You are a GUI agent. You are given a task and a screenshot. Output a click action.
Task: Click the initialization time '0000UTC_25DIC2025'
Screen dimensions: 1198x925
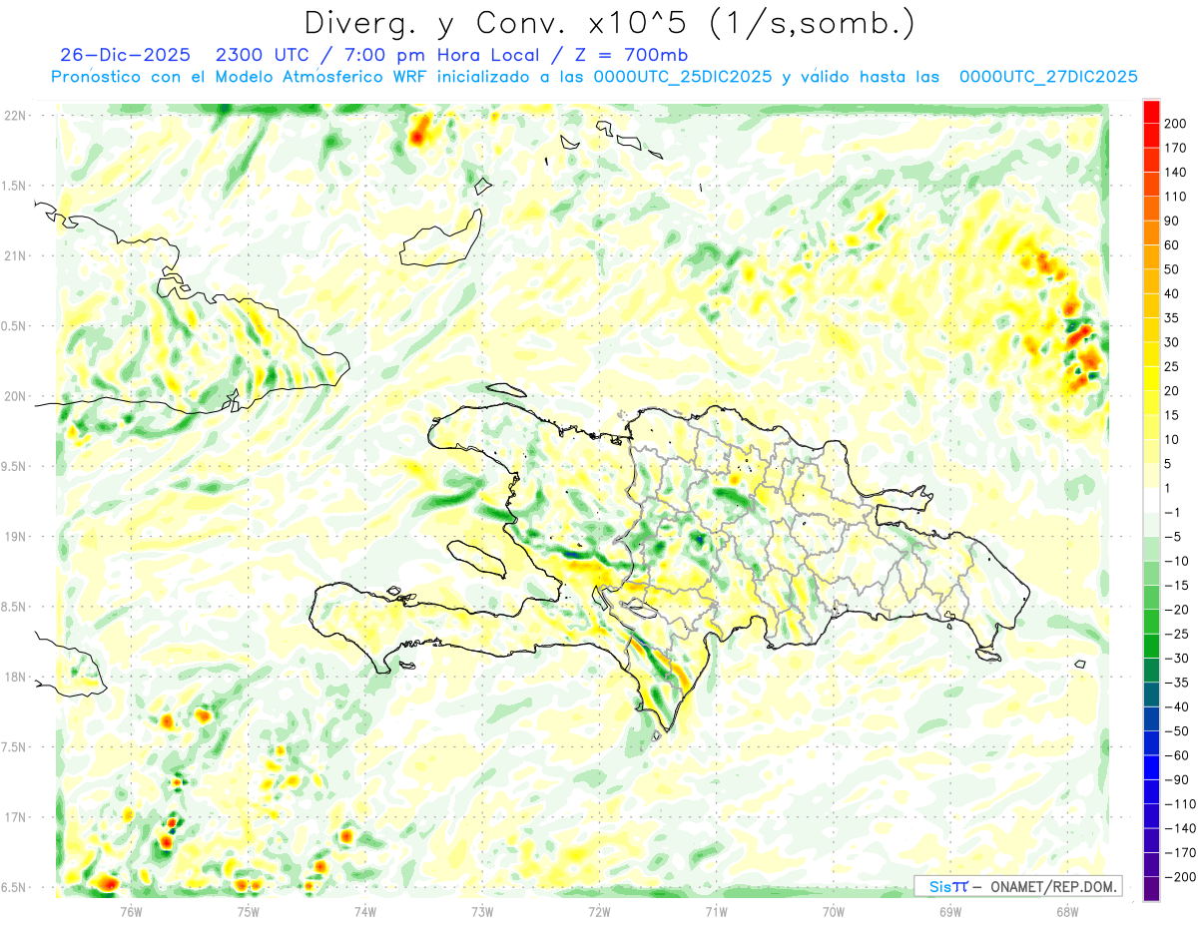(682, 77)
